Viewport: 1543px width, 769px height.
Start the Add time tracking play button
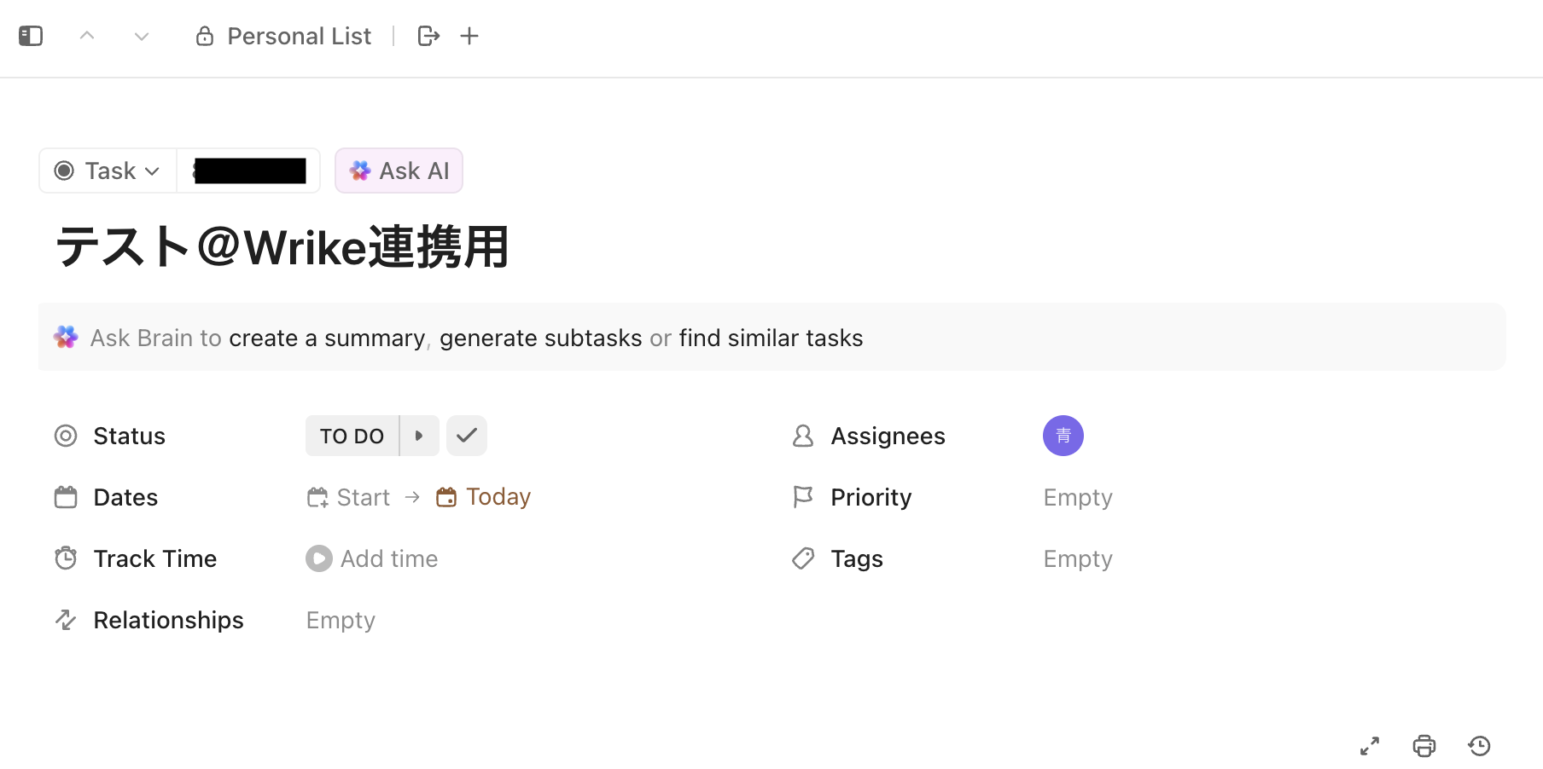[x=319, y=558]
